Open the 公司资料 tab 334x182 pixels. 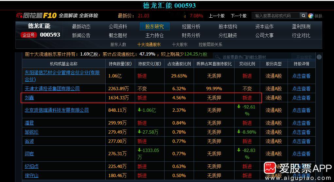pyautogui.click(x=118, y=26)
